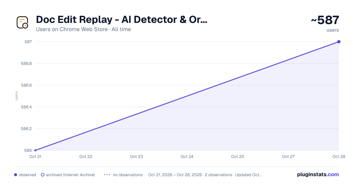Screen dimensions: 353x185
Task: Click the 'Oct 21, 2026 – Oct 28, 2026' range text
Action: click(x=175, y=175)
